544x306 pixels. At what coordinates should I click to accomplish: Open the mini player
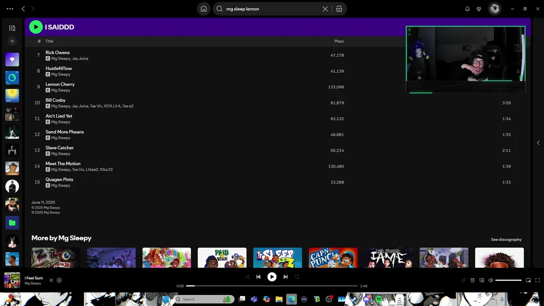pyautogui.click(x=528, y=280)
